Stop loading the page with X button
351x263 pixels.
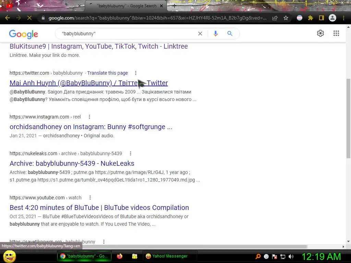coord(29,18)
